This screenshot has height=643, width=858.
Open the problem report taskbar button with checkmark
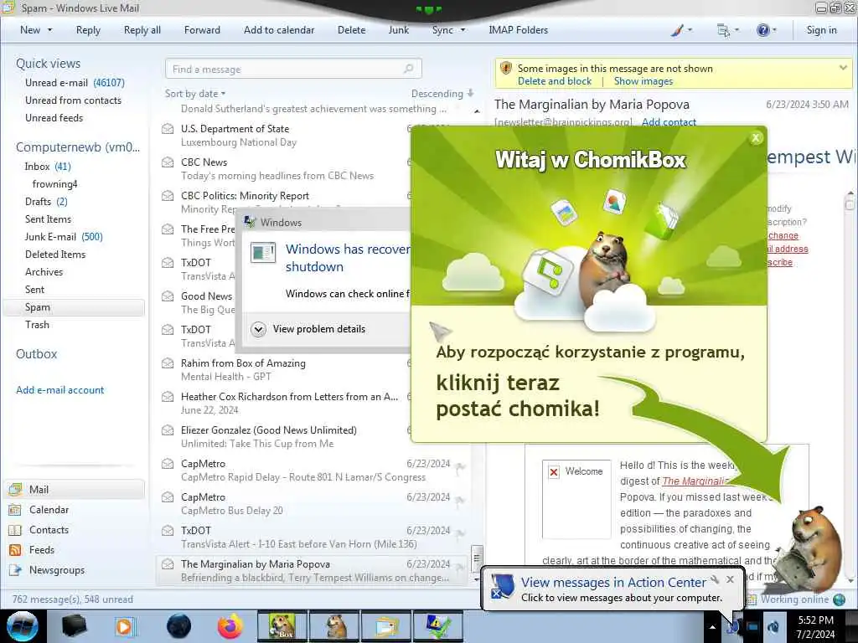pyautogui.click(x=437, y=626)
